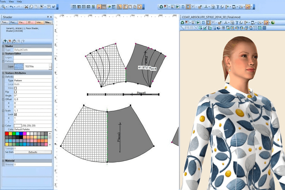Click the question mark help icon
Screen dimensions: 285x190
coord(49,7)
